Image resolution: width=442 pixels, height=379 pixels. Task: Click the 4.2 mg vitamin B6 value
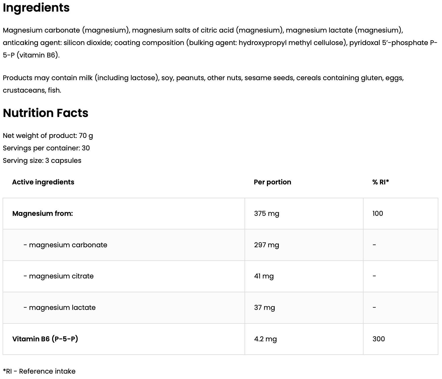pyautogui.click(x=265, y=339)
